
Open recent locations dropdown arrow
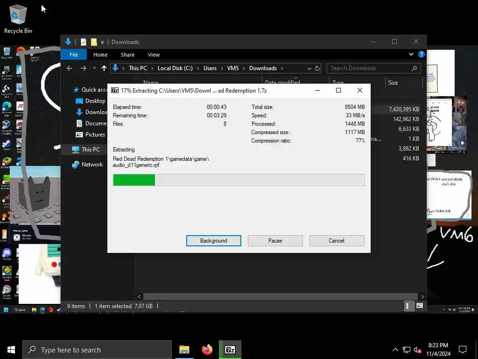(x=94, y=68)
